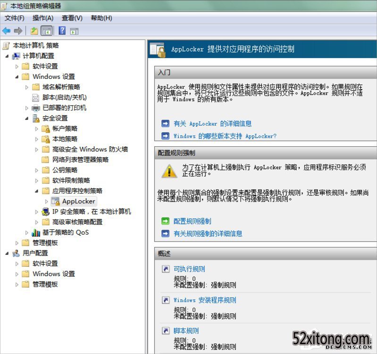Click shortcut icon beside 脚本规则
Viewport: 377px width, 354px height.
(x=166, y=331)
